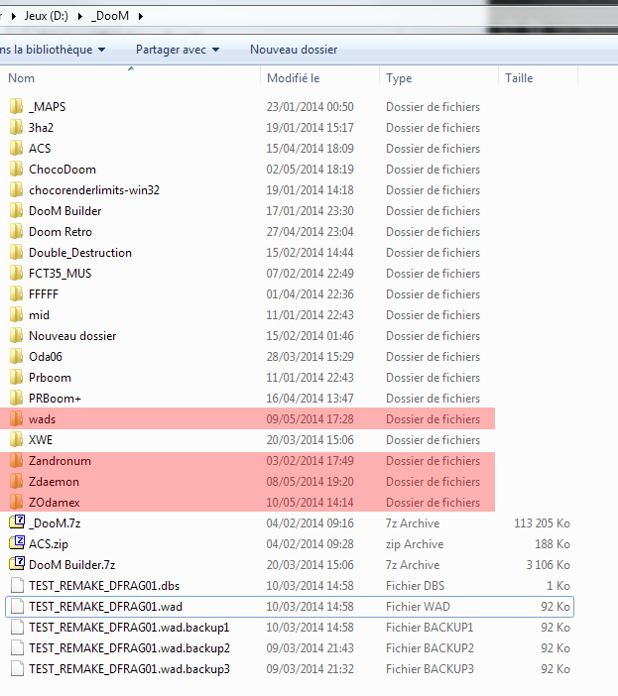Click the Oda06 folder icon
Viewport: 618px width, 696px height.
click(x=17, y=357)
